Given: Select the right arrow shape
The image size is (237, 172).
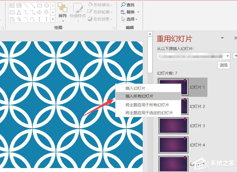Looking at the screenshot, I should coord(39,12).
